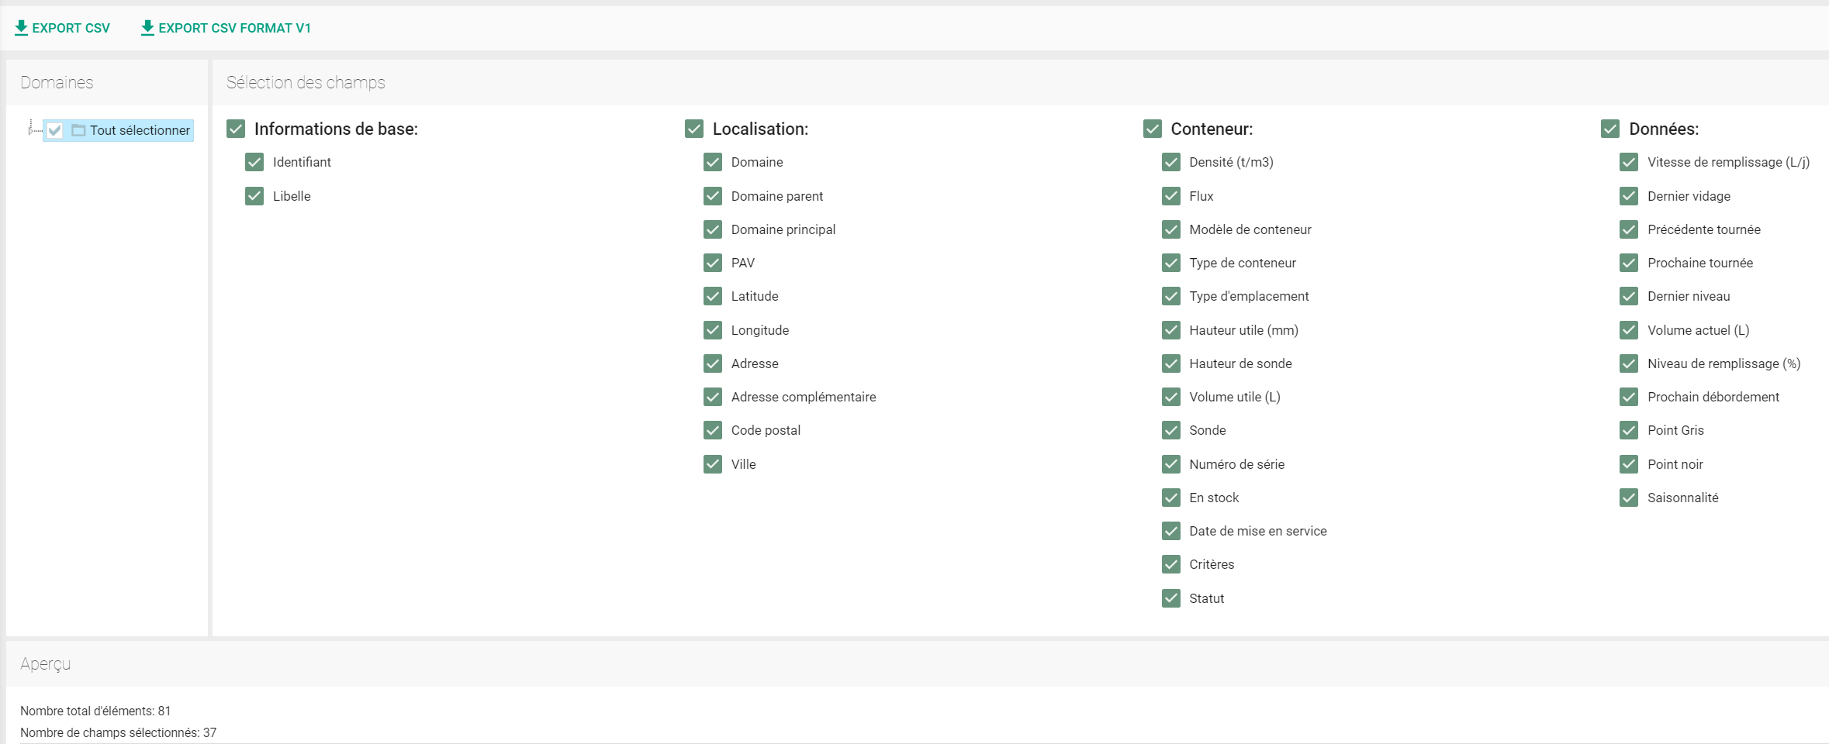
Task: Toggle the Modèle de conteneur checkbox
Action: pyautogui.click(x=1171, y=229)
